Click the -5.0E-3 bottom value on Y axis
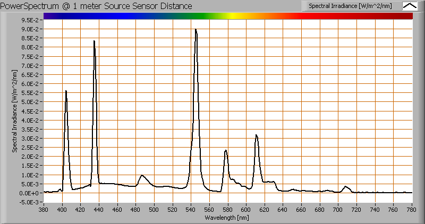 point(30,202)
